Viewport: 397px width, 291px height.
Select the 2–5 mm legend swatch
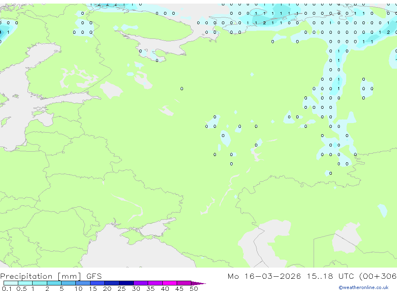coord(54,283)
